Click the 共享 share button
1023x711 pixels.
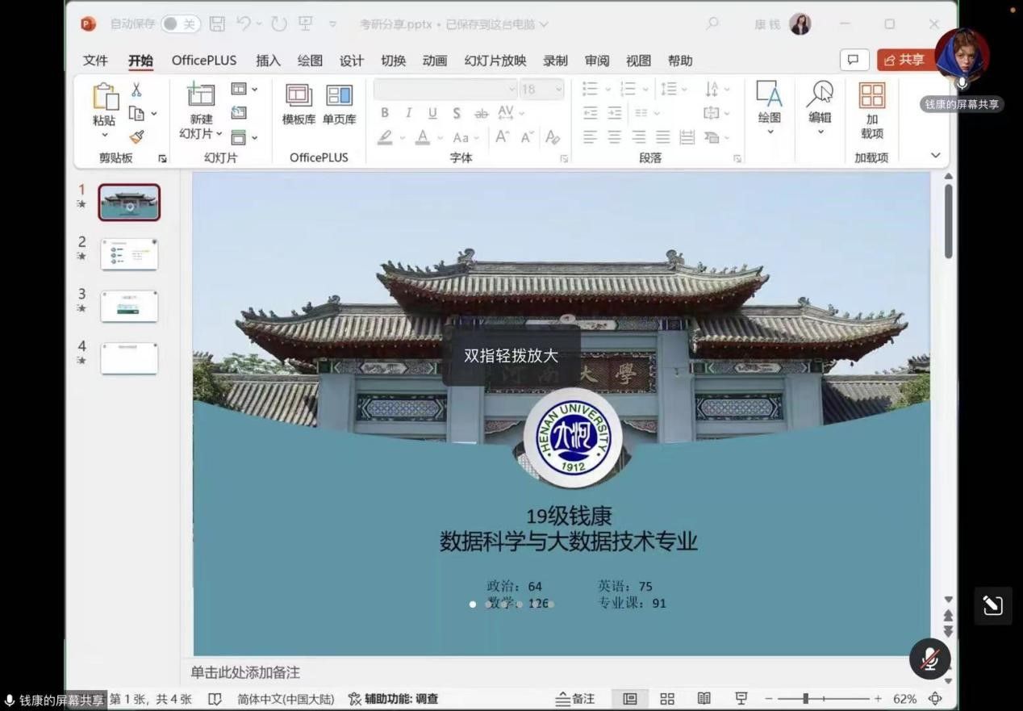coord(904,60)
